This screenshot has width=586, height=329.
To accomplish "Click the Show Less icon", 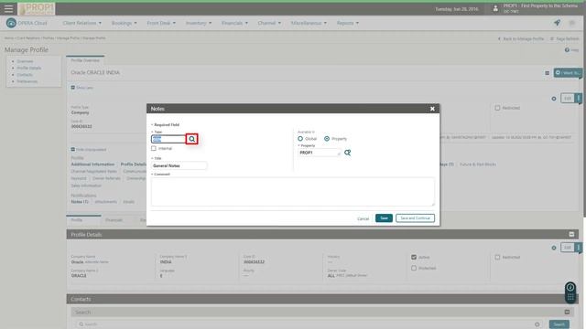I will (73, 88).
